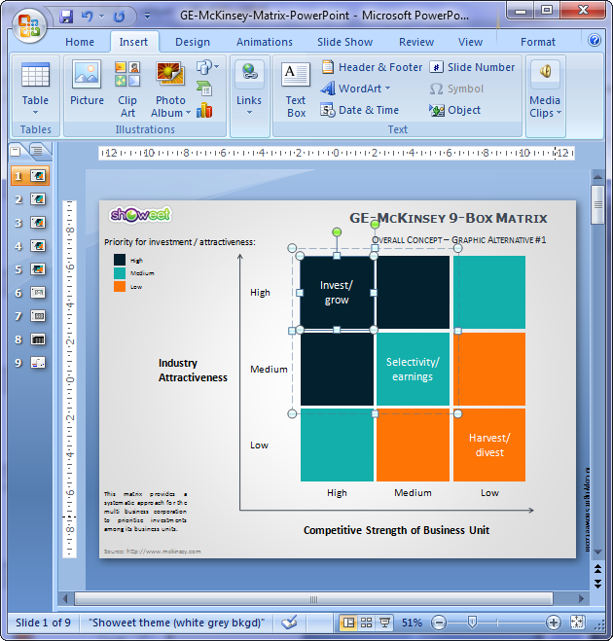613x641 pixels.
Task: Zoom in with the plus button
Action: coord(554,623)
